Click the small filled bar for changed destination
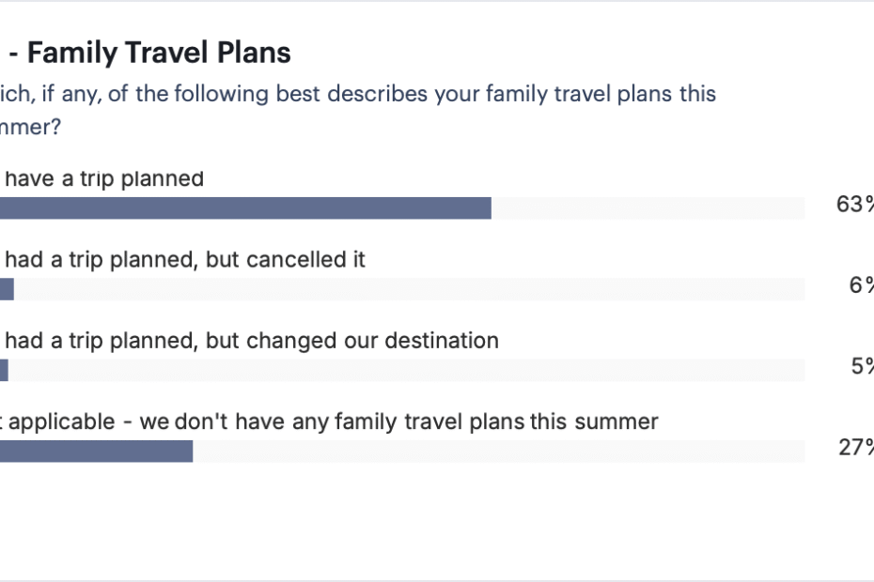Viewport: 874px width, 582px height. 4,371
